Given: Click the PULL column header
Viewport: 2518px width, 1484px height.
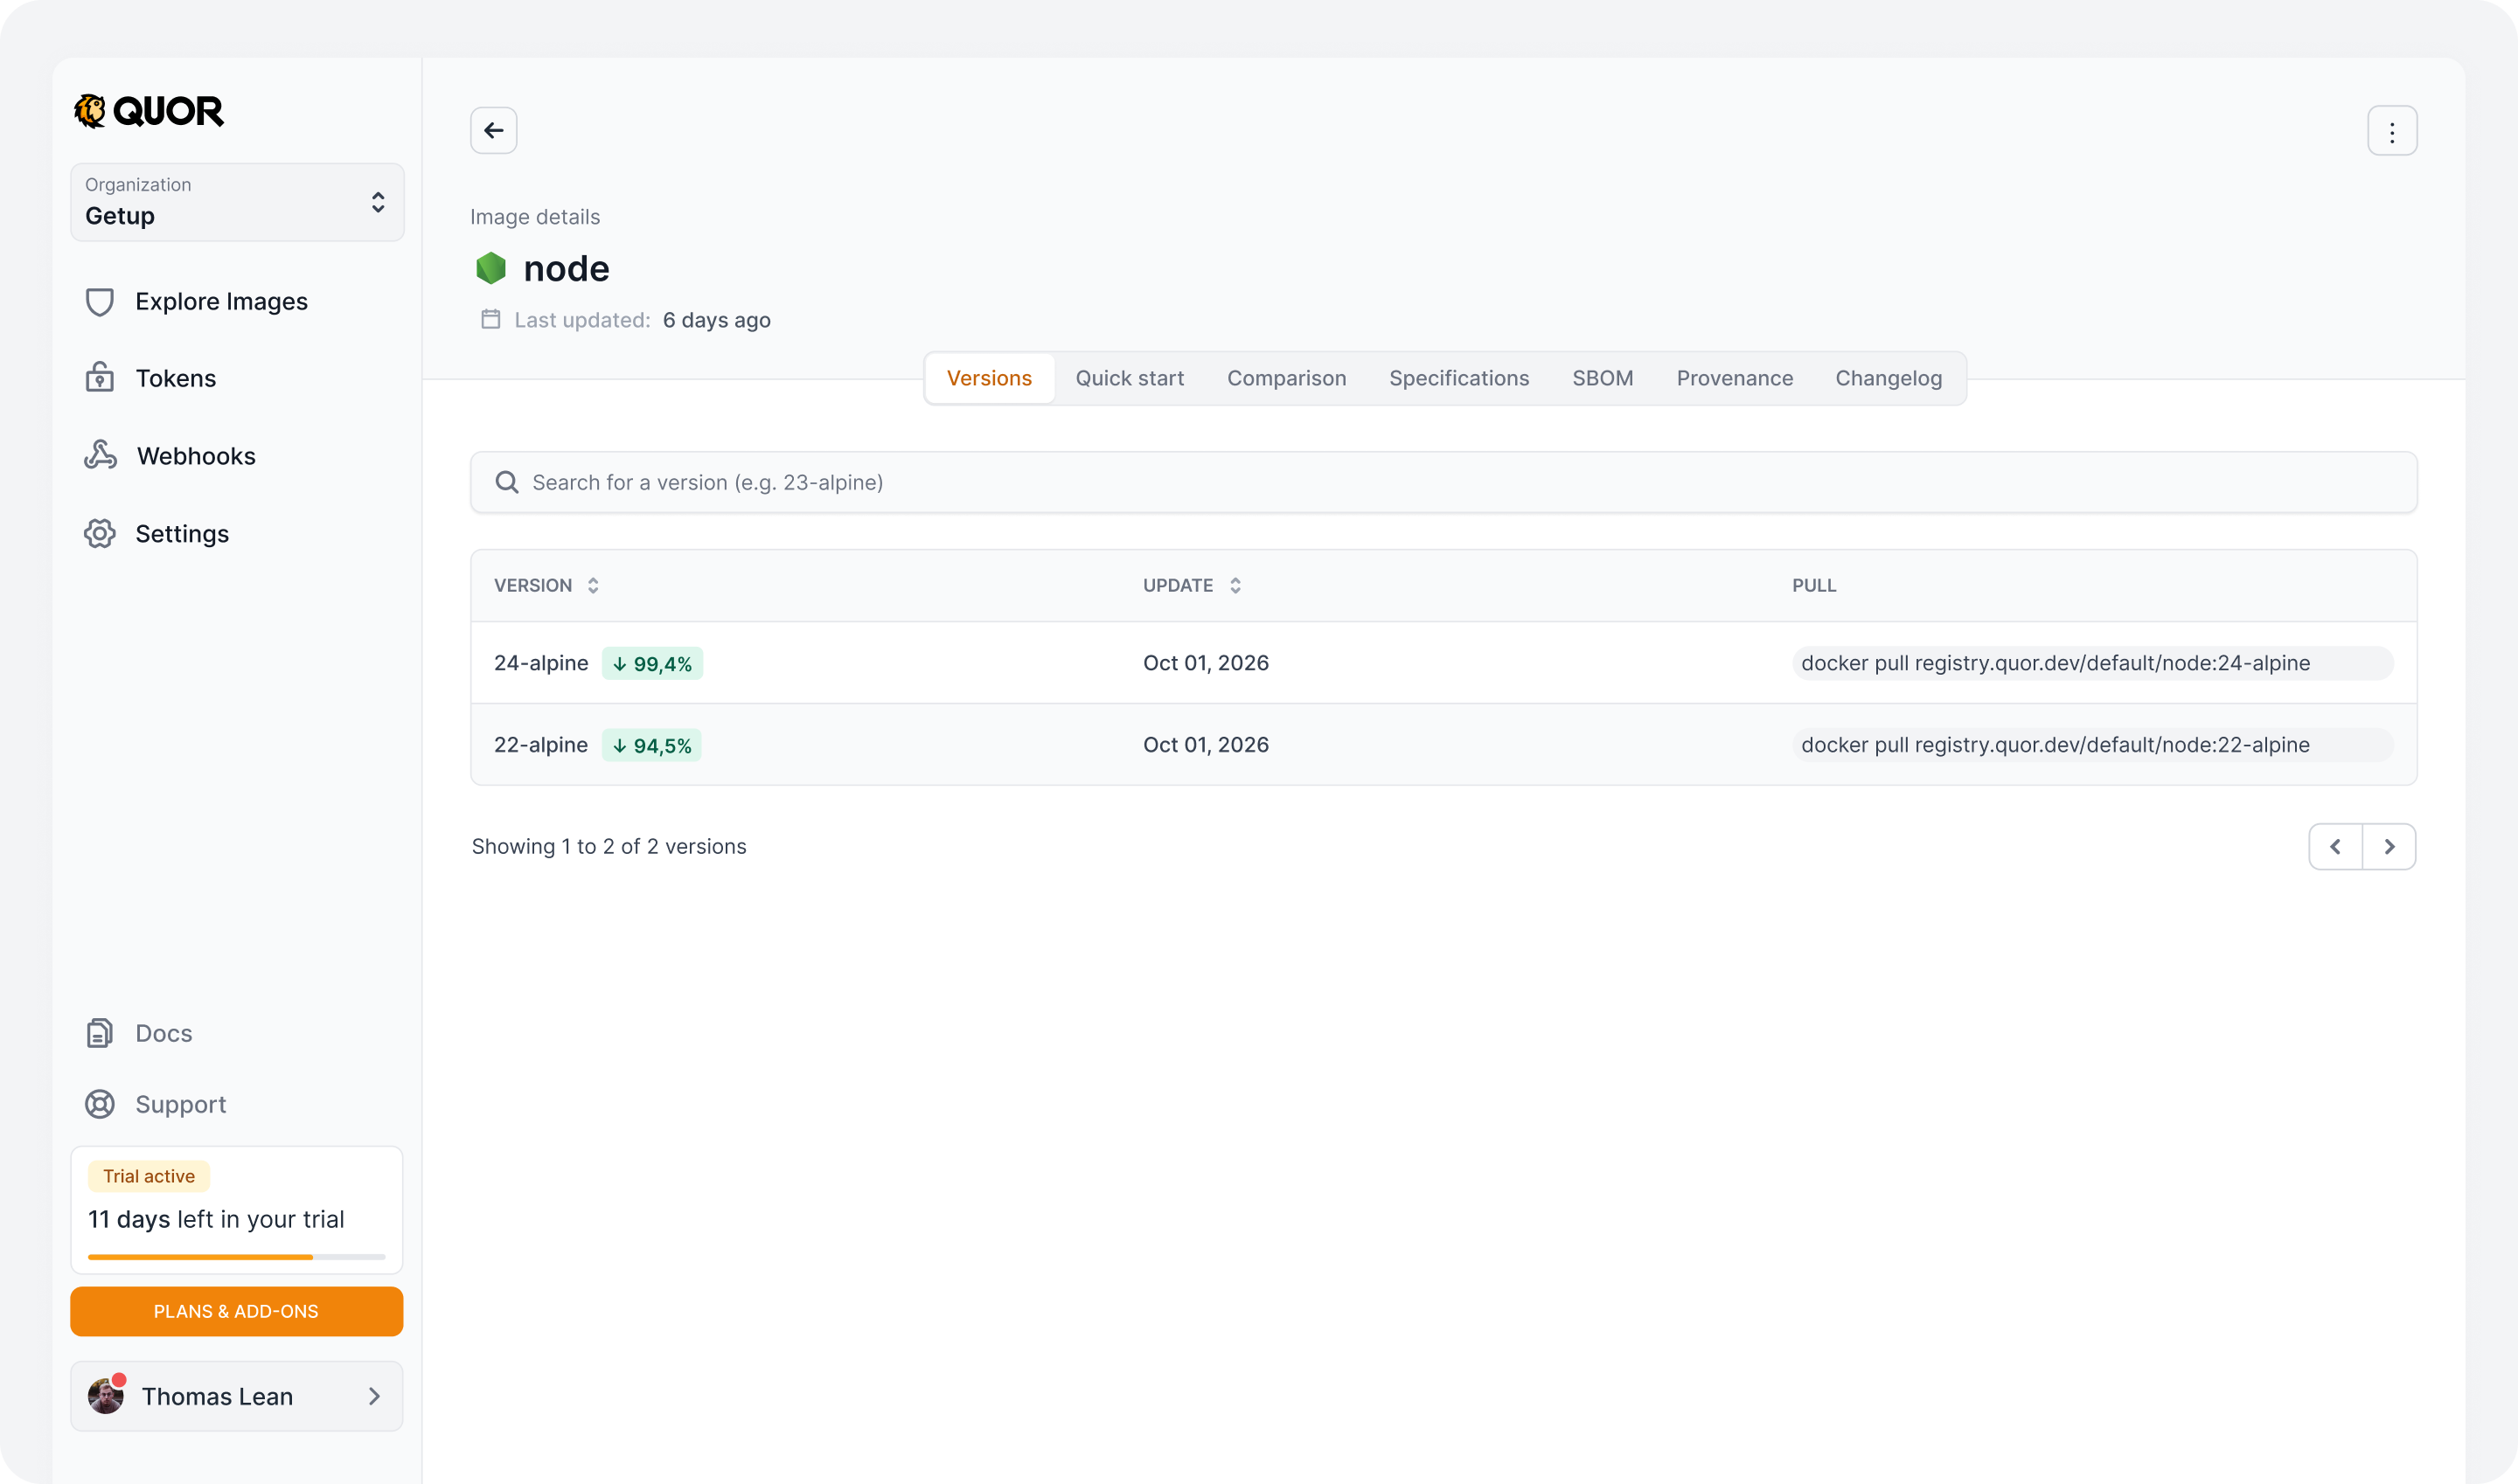Looking at the screenshot, I should tap(1813, 586).
